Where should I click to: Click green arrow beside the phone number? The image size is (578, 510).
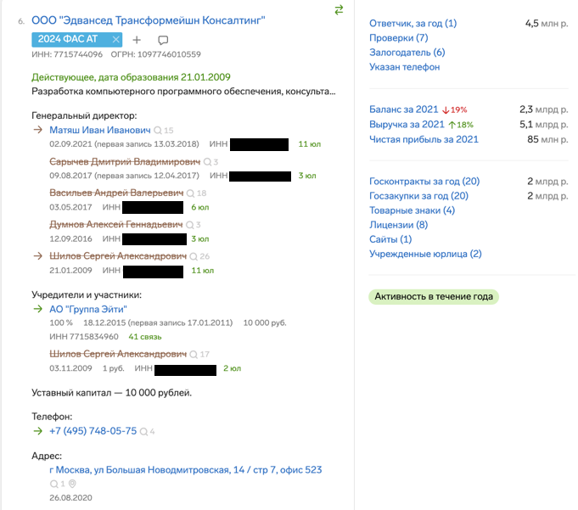[37, 431]
